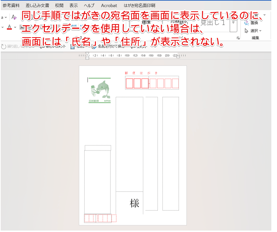This screenshot has width=277, height=232.
Task: Click the sender address text box
Action: click(98, 182)
